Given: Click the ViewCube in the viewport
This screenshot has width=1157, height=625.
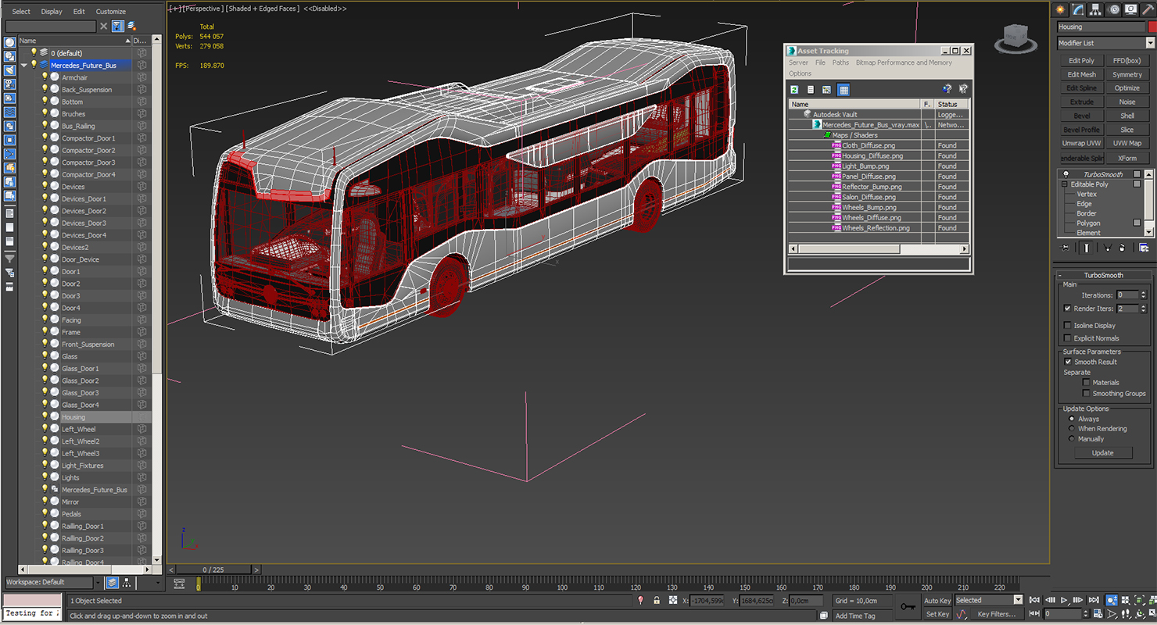Looking at the screenshot, I should tap(1016, 38).
